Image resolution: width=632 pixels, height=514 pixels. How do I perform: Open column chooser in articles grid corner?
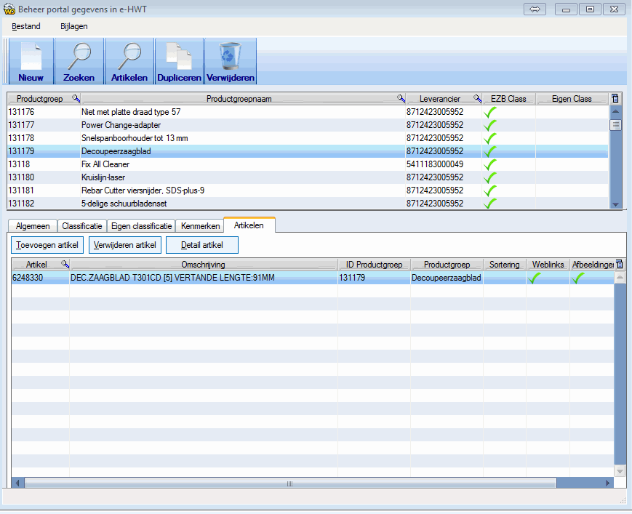click(x=620, y=265)
